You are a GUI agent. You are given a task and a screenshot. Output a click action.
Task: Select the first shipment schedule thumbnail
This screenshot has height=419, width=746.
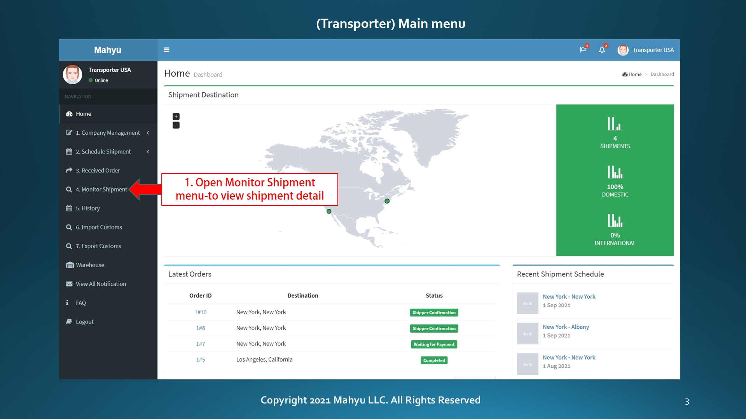tap(527, 303)
